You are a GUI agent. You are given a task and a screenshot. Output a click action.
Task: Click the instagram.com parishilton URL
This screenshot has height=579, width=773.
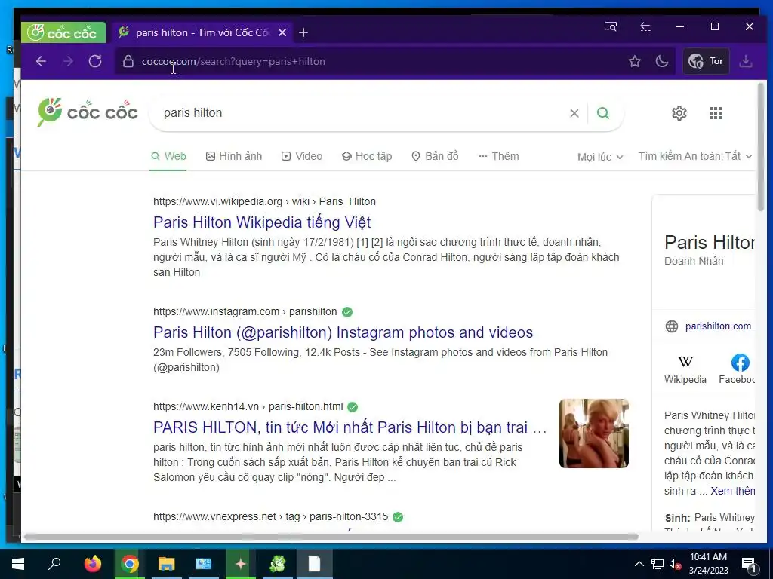click(245, 311)
